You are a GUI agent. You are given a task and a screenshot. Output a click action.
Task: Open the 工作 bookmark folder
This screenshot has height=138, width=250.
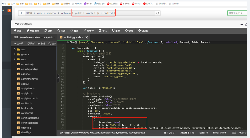tap(11, 3)
